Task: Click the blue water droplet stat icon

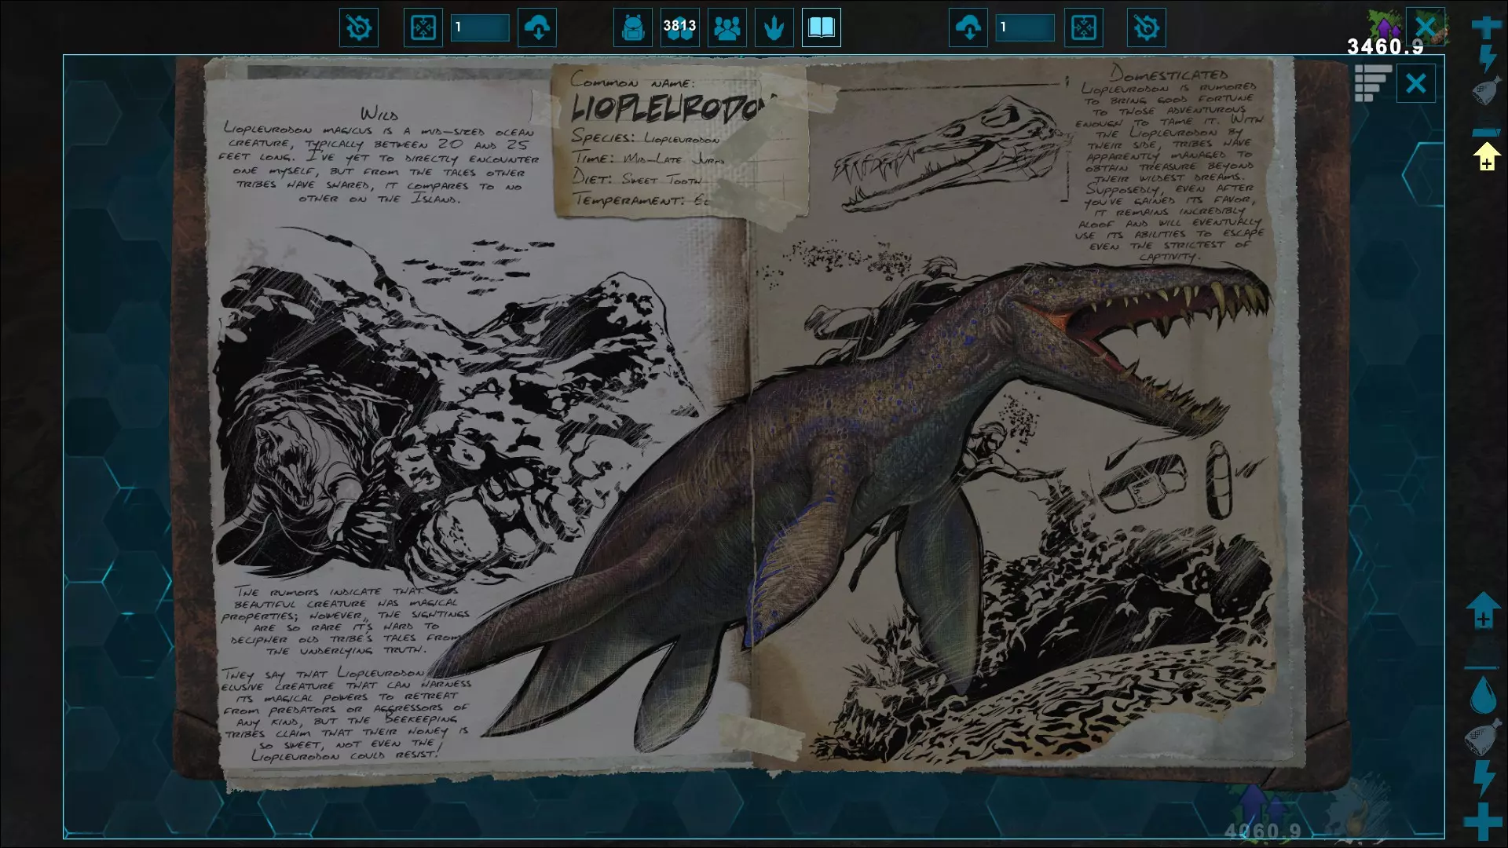Action: tap(1483, 695)
